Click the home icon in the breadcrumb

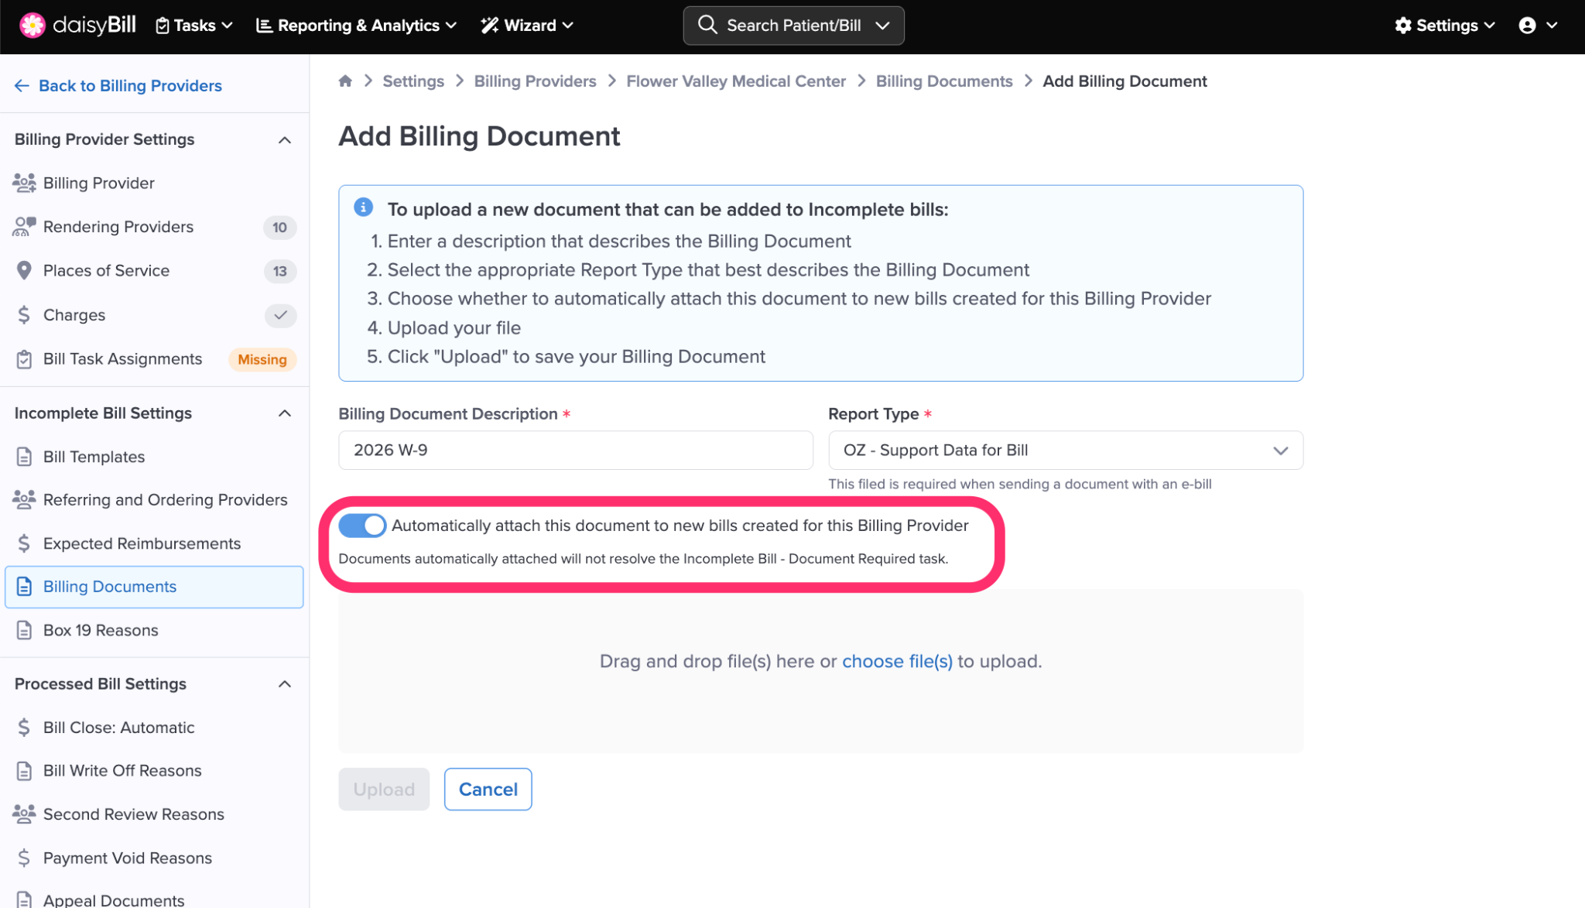345,81
